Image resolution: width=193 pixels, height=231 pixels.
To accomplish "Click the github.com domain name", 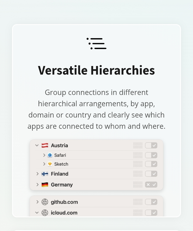I will coord(64,202).
